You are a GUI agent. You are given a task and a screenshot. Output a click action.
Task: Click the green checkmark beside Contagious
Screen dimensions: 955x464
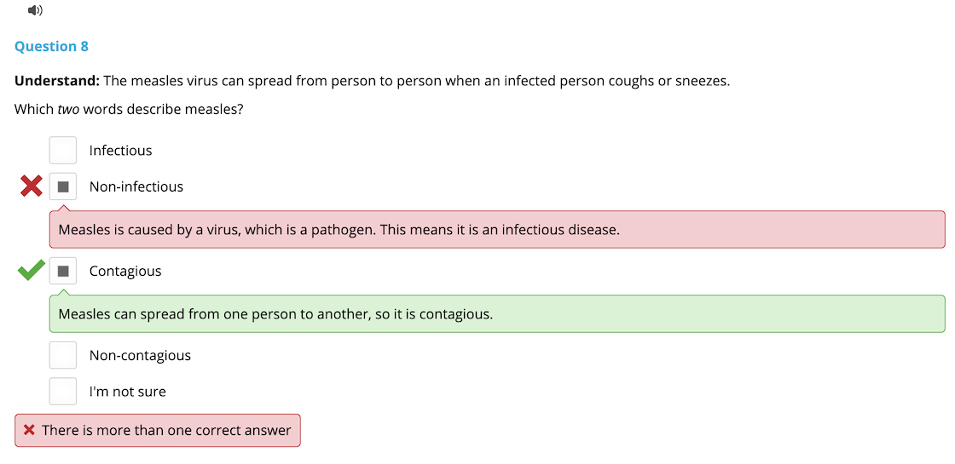click(32, 270)
